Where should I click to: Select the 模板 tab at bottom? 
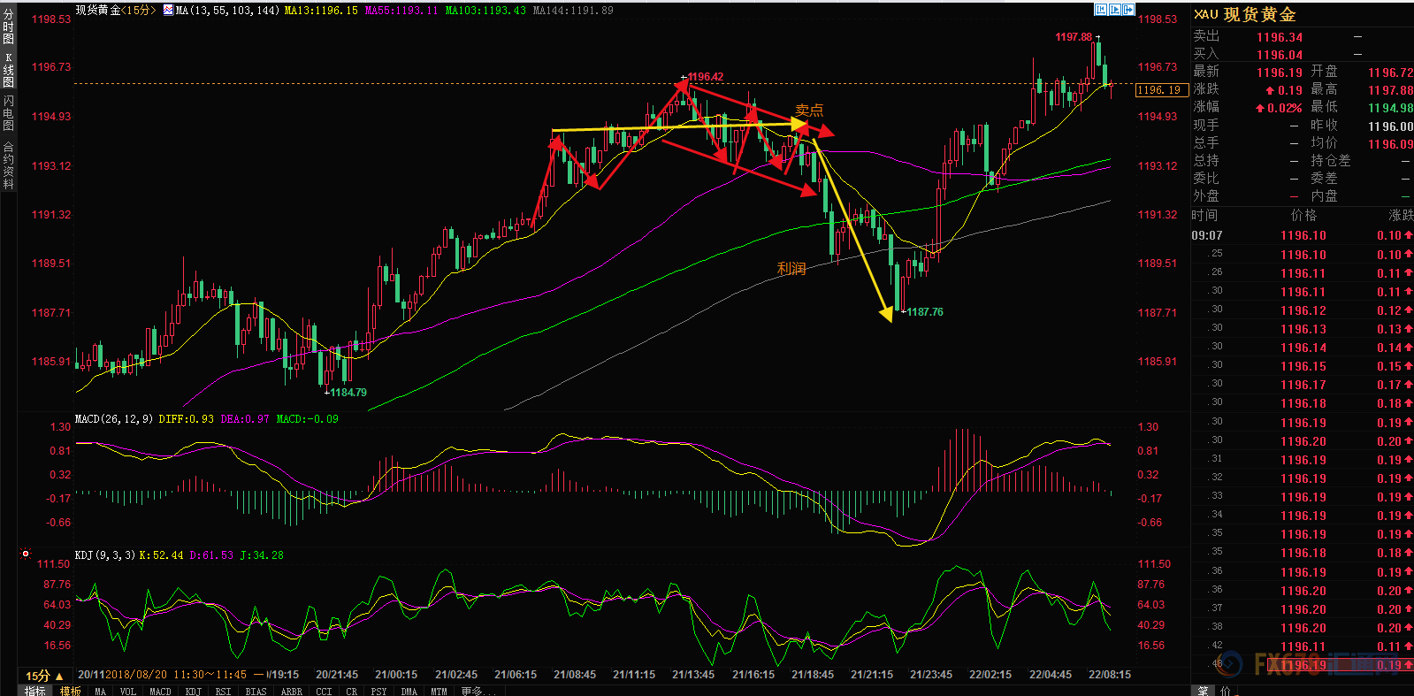click(71, 691)
